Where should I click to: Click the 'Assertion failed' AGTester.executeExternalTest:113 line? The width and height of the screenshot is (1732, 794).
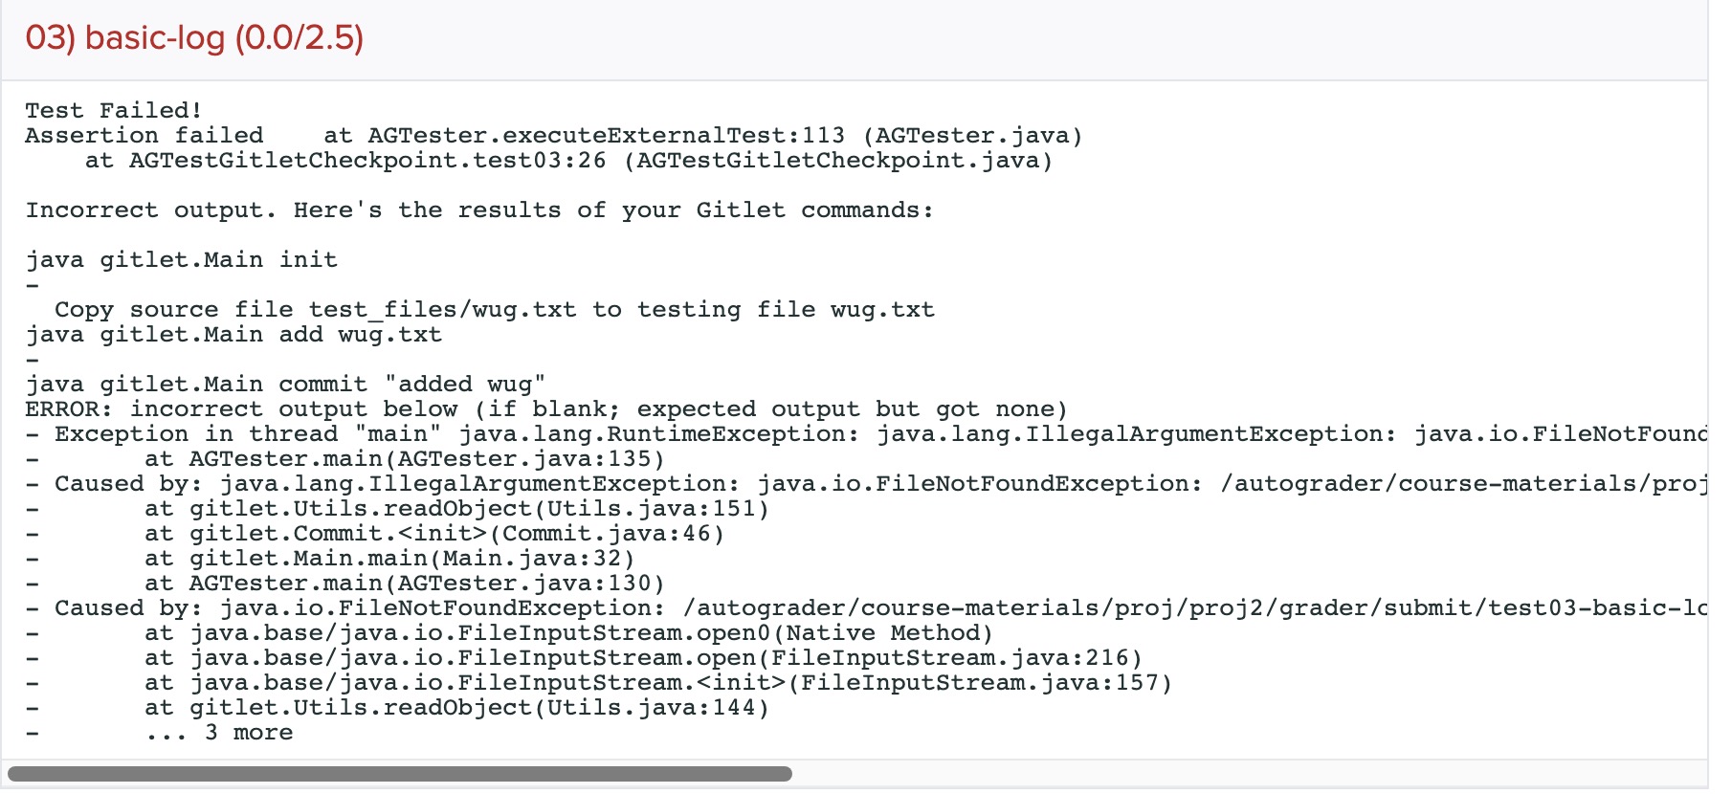pos(553,136)
